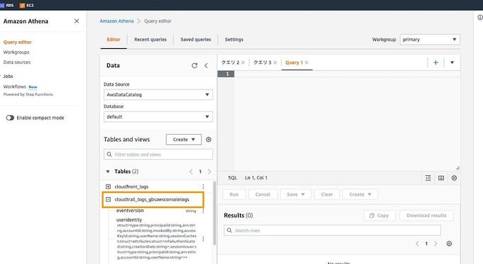Open the Workgroup primary dropdown
The height and width of the screenshot is (264, 483).
pyautogui.click(x=430, y=39)
